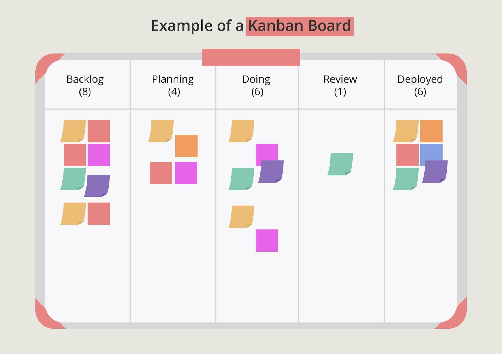Click the magenta note in Planning column
Viewport: 502px width, 354px height.
186,173
